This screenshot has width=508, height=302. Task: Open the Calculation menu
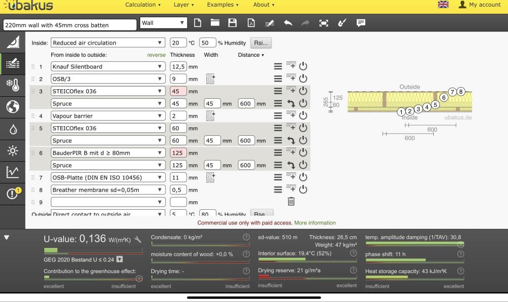143,5
